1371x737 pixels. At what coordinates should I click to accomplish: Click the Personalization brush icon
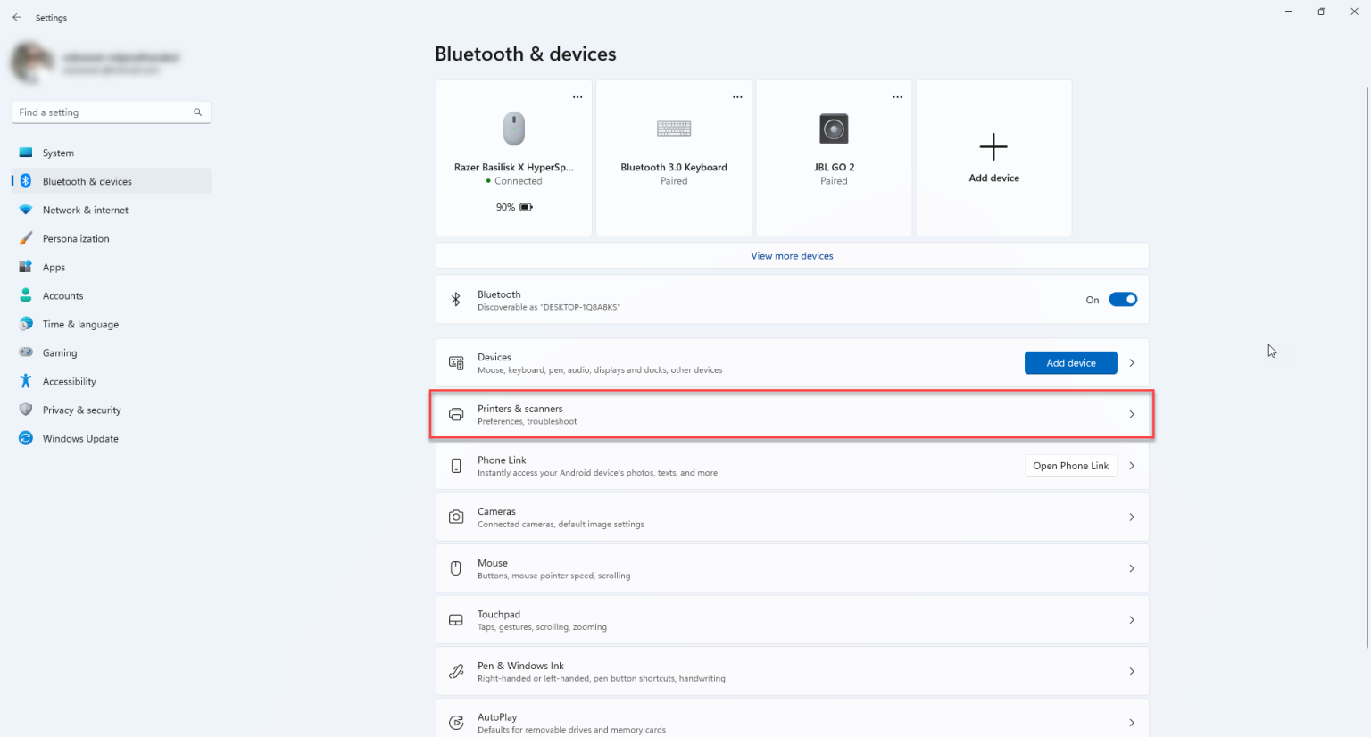pos(26,237)
